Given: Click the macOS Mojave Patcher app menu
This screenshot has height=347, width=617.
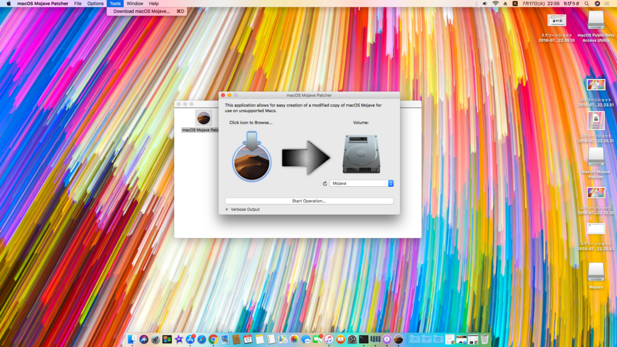Looking at the screenshot, I should coord(43,4).
